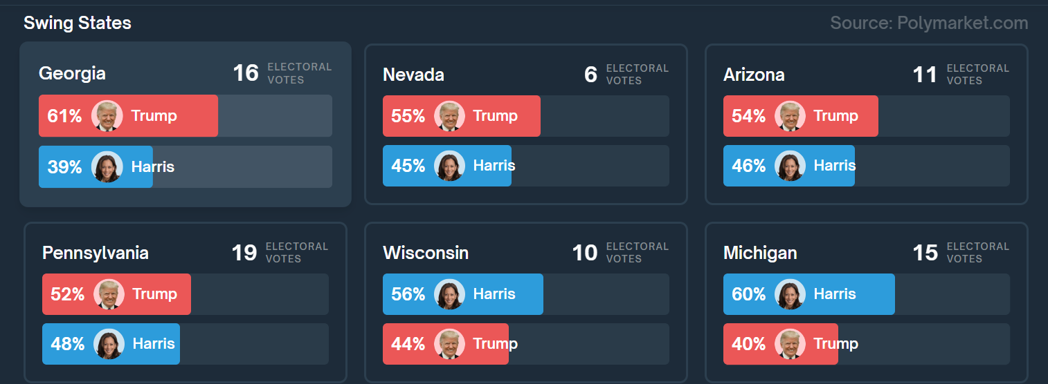
Task: Click Trump's avatar in the Arizona card
Action: click(x=790, y=115)
